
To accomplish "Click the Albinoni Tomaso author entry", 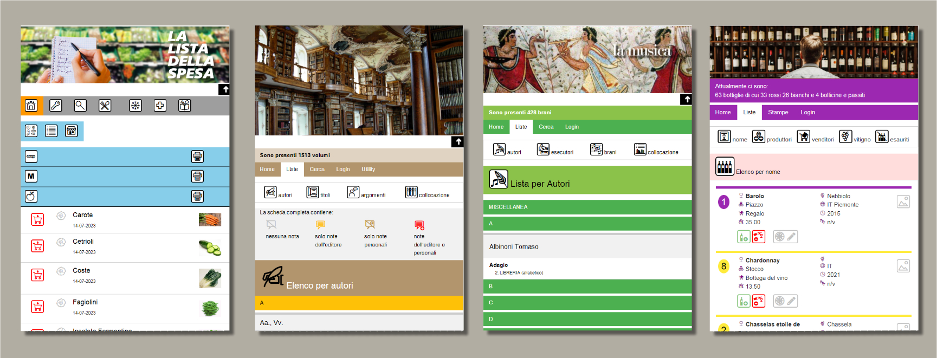I will (514, 247).
